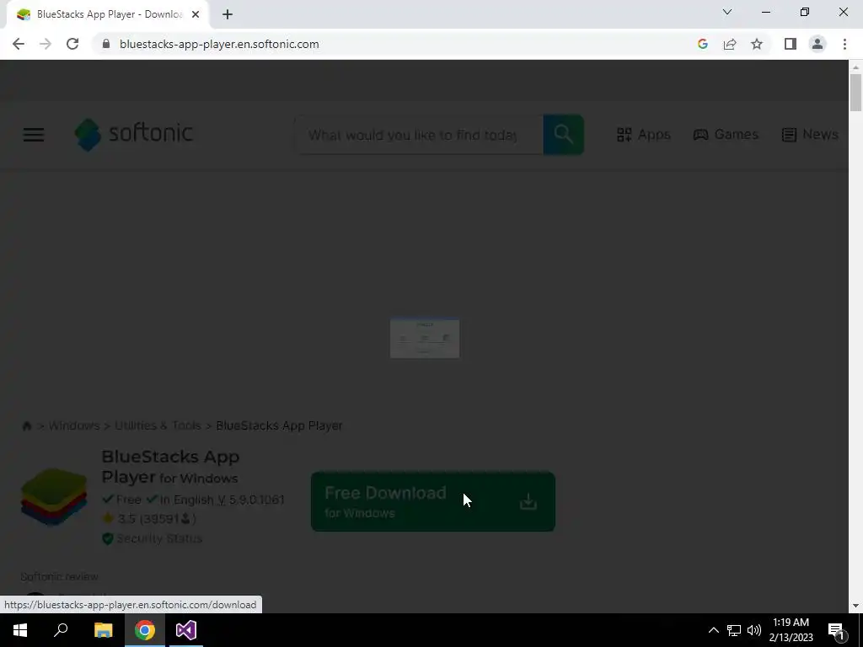The height and width of the screenshot is (647, 863).
Task: Click the BlueStacks App Player heading
Action: [170, 467]
